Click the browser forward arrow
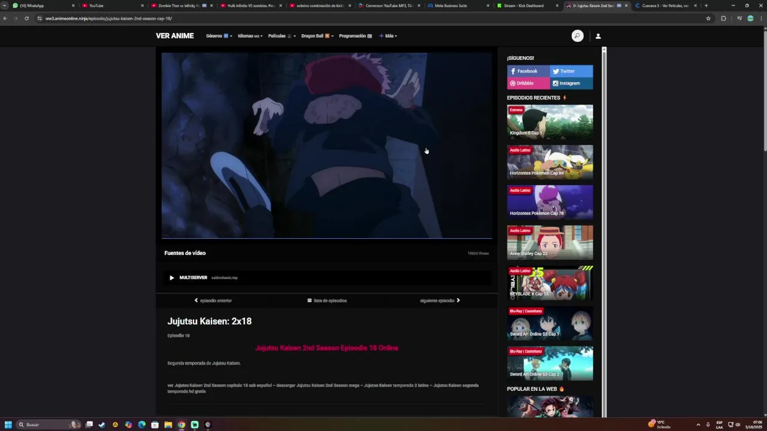767x431 pixels. 16,19
